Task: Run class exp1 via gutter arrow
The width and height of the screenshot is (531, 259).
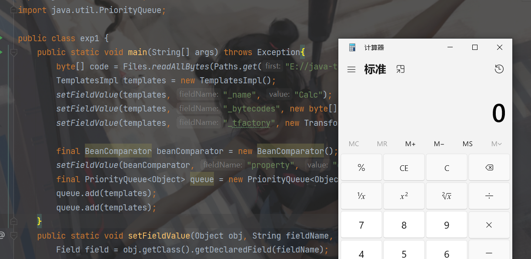Action: tap(1, 38)
